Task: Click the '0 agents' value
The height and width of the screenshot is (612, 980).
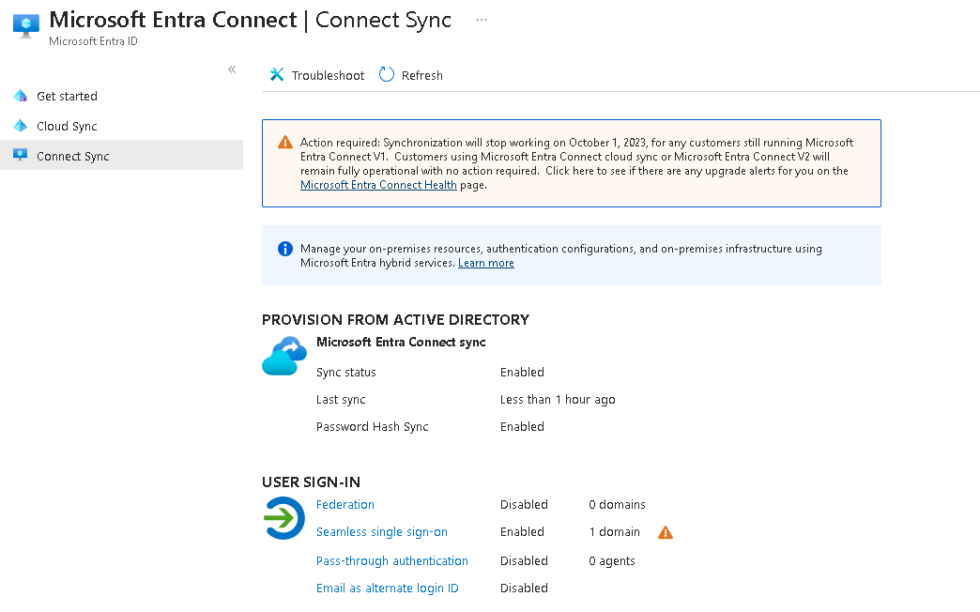Action: click(x=612, y=560)
